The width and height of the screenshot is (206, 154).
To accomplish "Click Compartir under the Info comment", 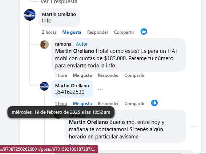I will 124,32.
